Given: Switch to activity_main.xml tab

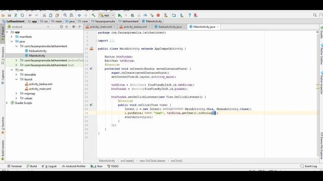Looking at the screenshot, I should point(100,27).
